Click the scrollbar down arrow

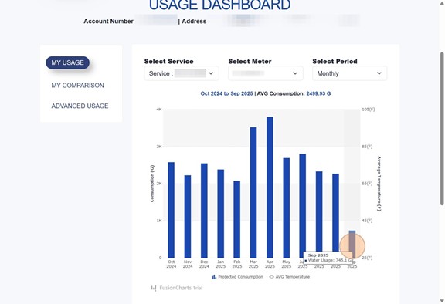tap(442, 301)
